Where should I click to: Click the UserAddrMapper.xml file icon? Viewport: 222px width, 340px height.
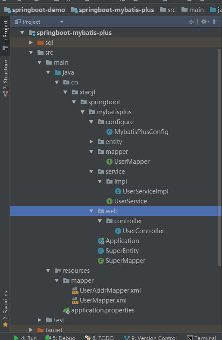75,290
